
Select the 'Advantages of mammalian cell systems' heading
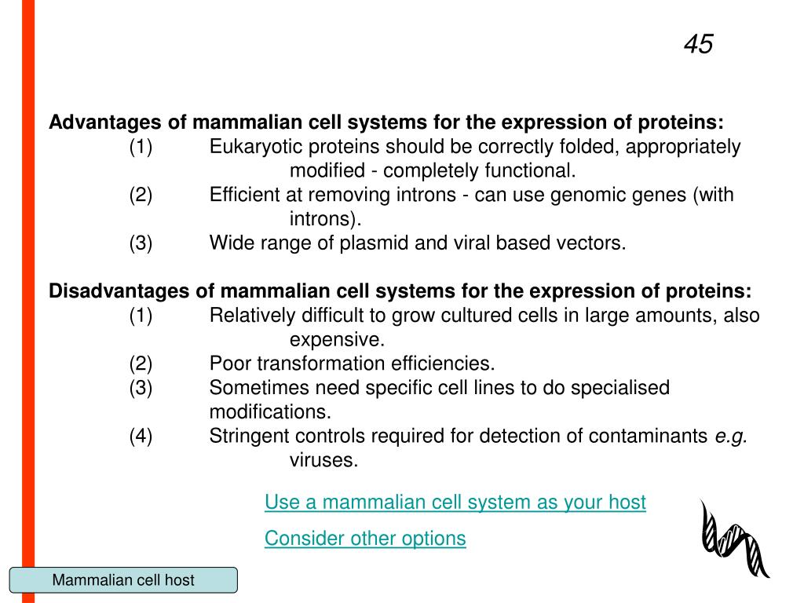[x=386, y=122]
